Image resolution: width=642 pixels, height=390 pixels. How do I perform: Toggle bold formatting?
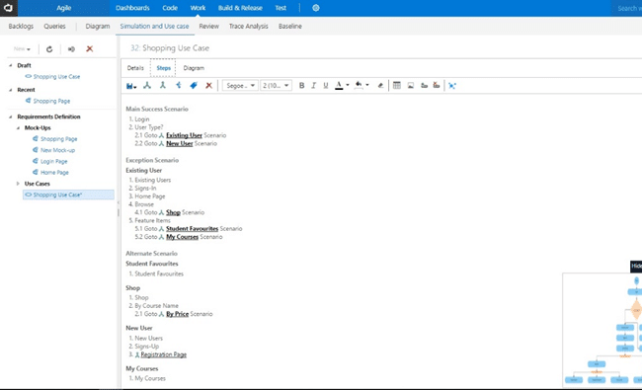tap(302, 86)
